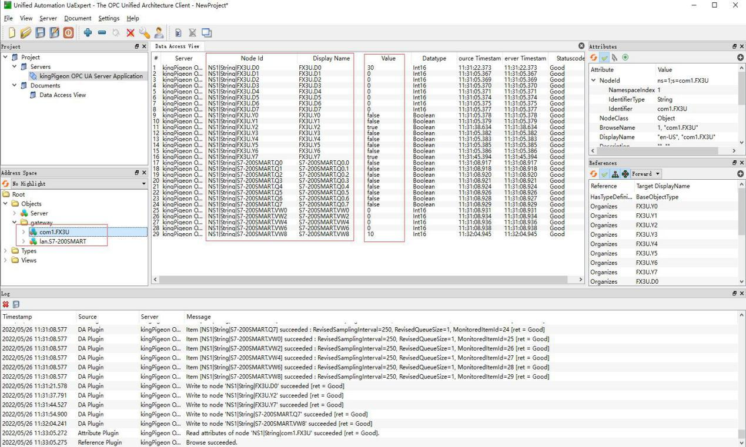The image size is (746, 447).
Task: Collapse the NodeId attribute row
Action: pos(593,80)
